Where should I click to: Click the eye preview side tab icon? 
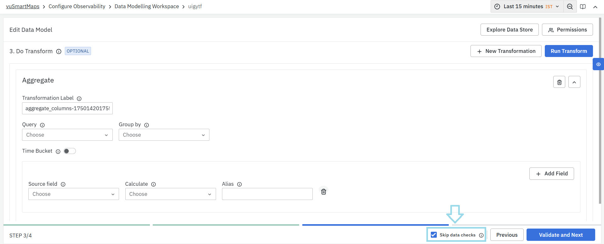point(598,64)
